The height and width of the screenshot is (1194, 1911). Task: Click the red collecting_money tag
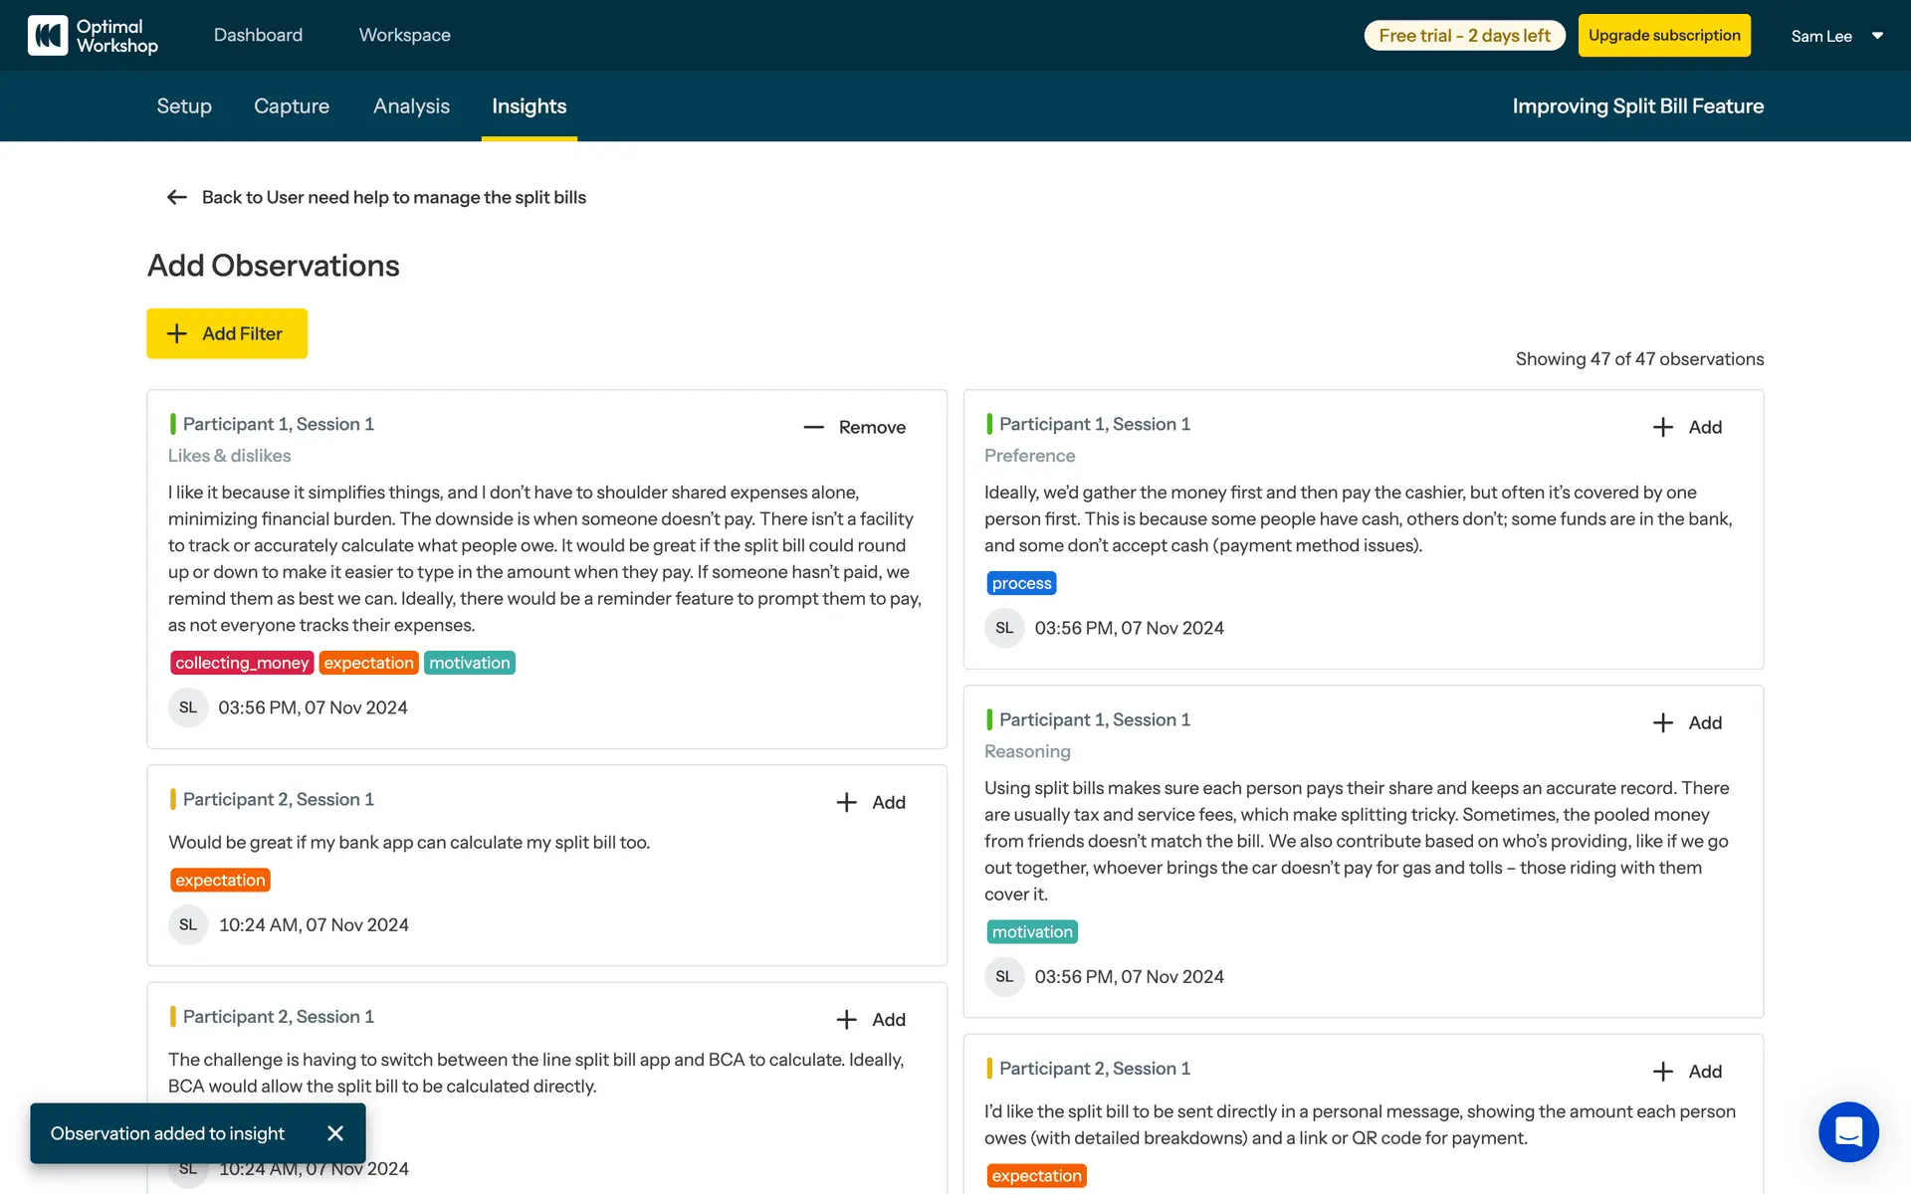click(242, 663)
